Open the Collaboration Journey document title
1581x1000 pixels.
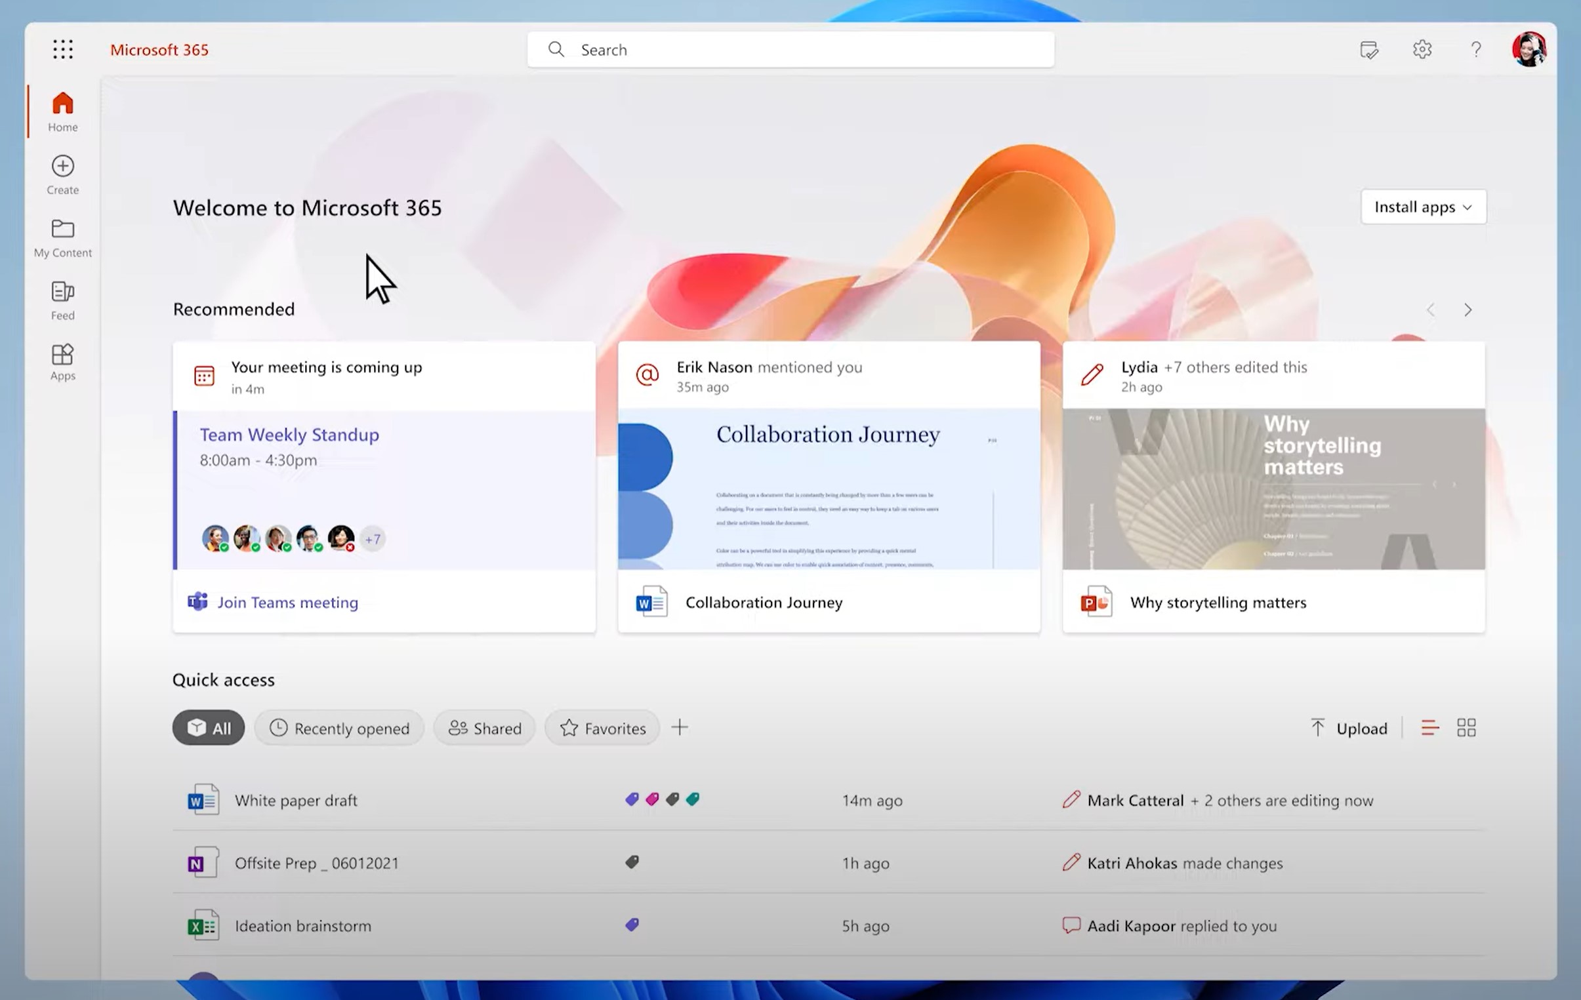coord(764,603)
